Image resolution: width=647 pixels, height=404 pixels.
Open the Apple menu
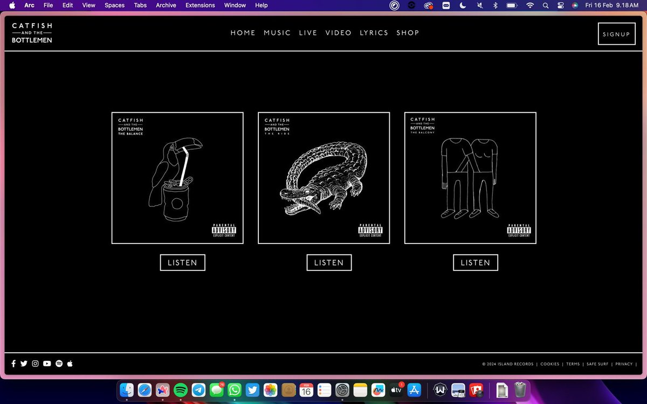pos(12,5)
